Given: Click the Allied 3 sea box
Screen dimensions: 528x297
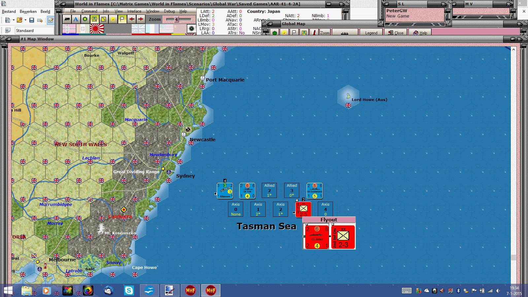Looking at the screenshot, I should pyautogui.click(x=292, y=190).
